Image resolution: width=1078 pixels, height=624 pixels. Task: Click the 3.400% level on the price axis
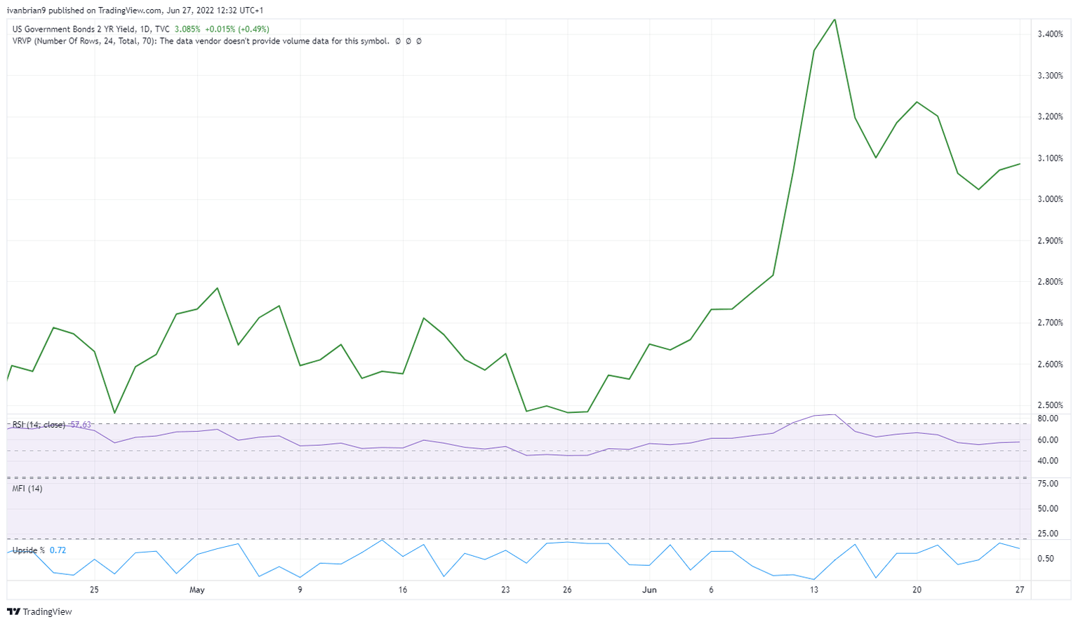1050,34
